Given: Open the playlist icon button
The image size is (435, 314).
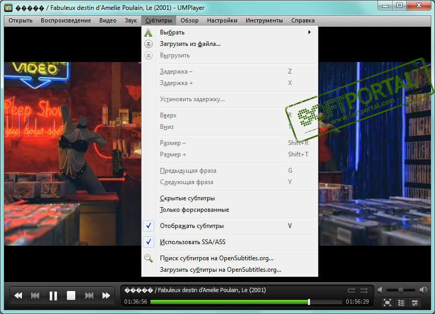Looking at the screenshot, I should coord(401,303).
